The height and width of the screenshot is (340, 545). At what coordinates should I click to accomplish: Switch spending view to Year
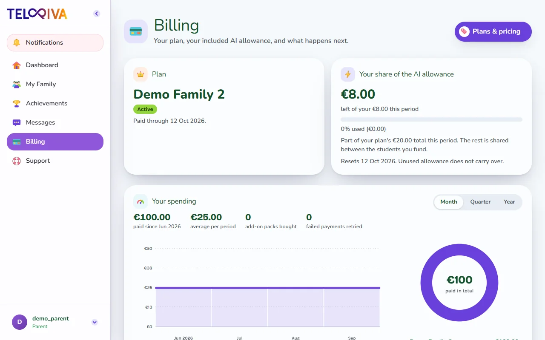[509, 202]
